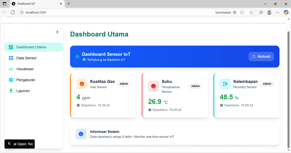Open the Copilot icon in toolbar

(x=286, y=12)
